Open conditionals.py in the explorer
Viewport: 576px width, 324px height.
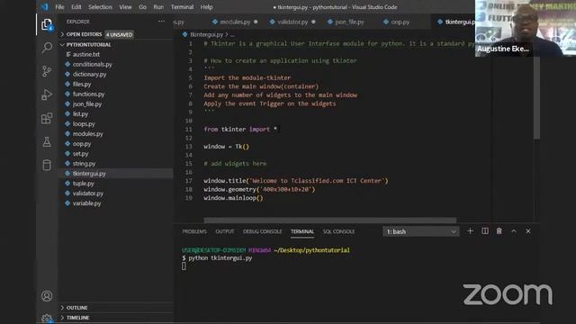click(116, 64)
